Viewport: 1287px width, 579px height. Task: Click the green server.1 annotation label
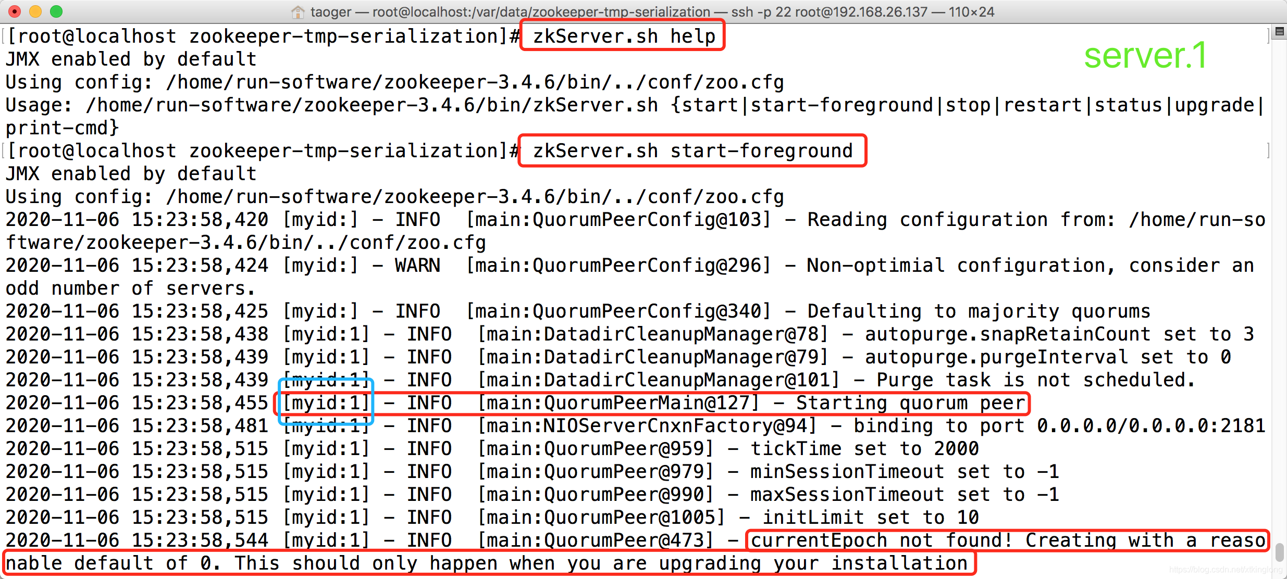coord(1145,55)
